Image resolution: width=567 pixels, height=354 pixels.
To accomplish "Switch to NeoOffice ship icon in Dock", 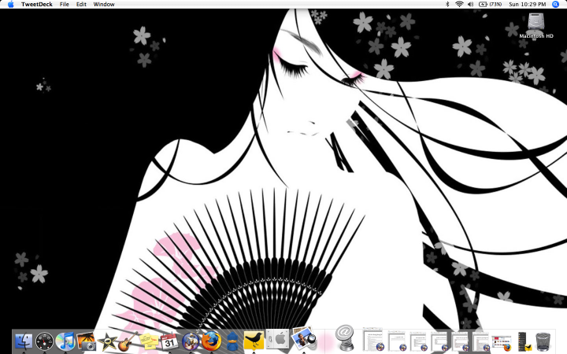I will (x=191, y=341).
